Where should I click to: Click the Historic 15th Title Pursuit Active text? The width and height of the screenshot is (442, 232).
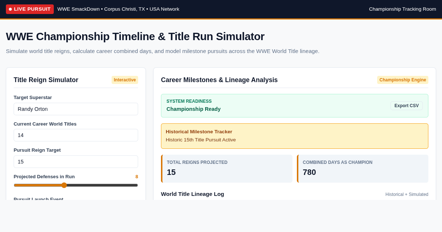(x=201, y=140)
